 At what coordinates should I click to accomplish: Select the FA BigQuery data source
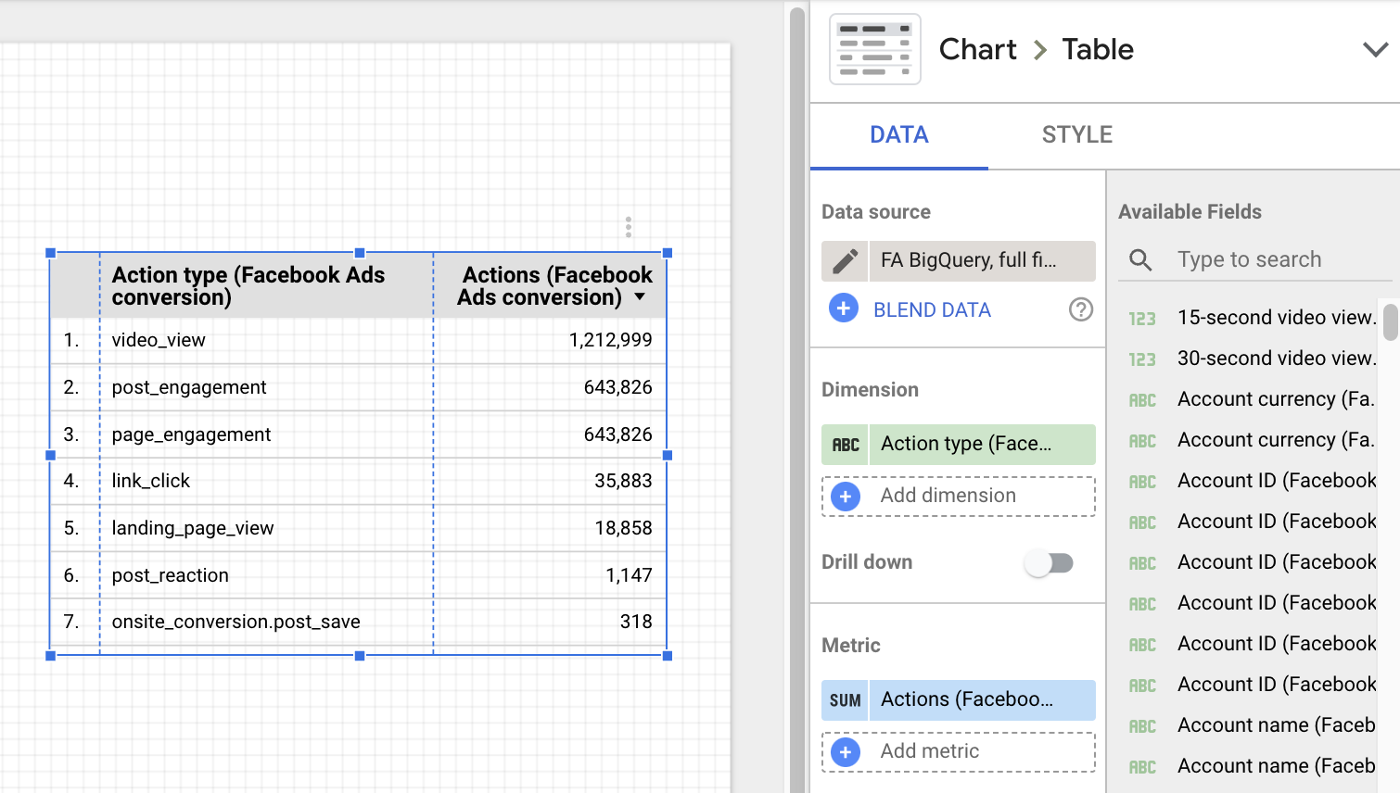[982, 261]
